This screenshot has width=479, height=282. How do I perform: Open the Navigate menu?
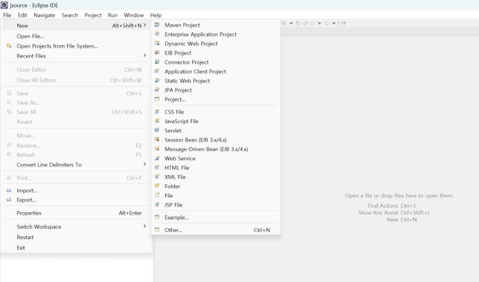tap(44, 15)
